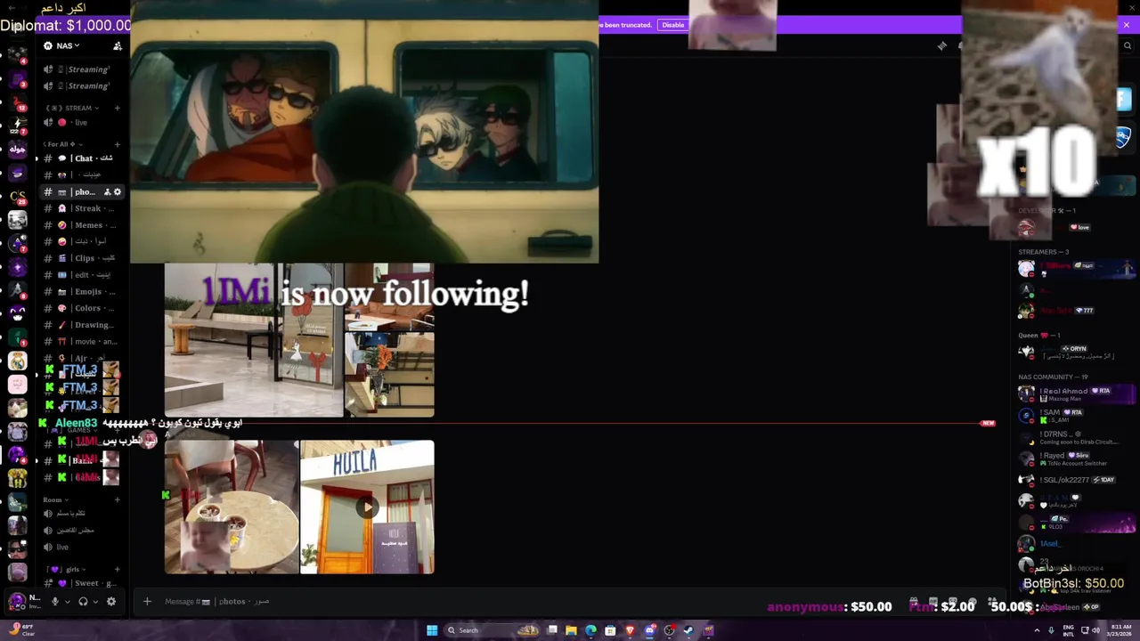Open Brave browser from taskbar
Image resolution: width=1140 pixels, height=641 pixels.
click(630, 630)
